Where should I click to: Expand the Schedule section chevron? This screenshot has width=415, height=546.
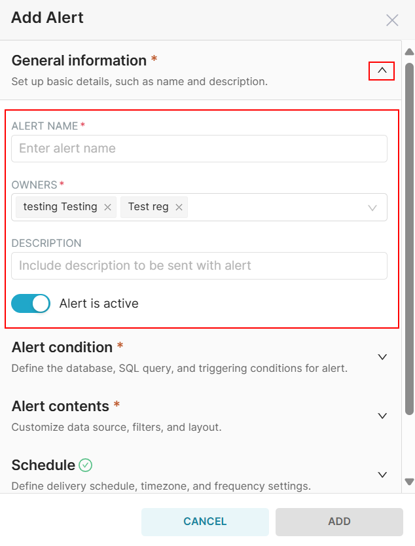(x=382, y=475)
